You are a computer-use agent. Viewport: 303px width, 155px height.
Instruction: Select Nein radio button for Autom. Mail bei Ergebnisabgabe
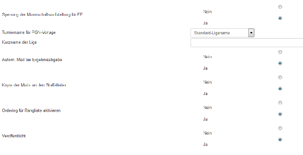280,52
